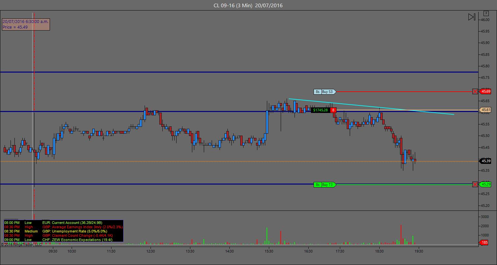This screenshot has width=497, height=265.
Task: Select the red 45.69 stop price marker
Action: (x=486, y=91)
